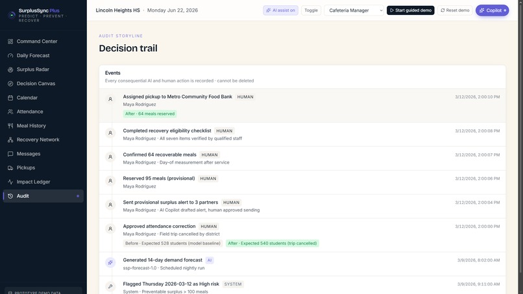Click the Daily Forecast gauge icon
523x294 pixels.
10,55
